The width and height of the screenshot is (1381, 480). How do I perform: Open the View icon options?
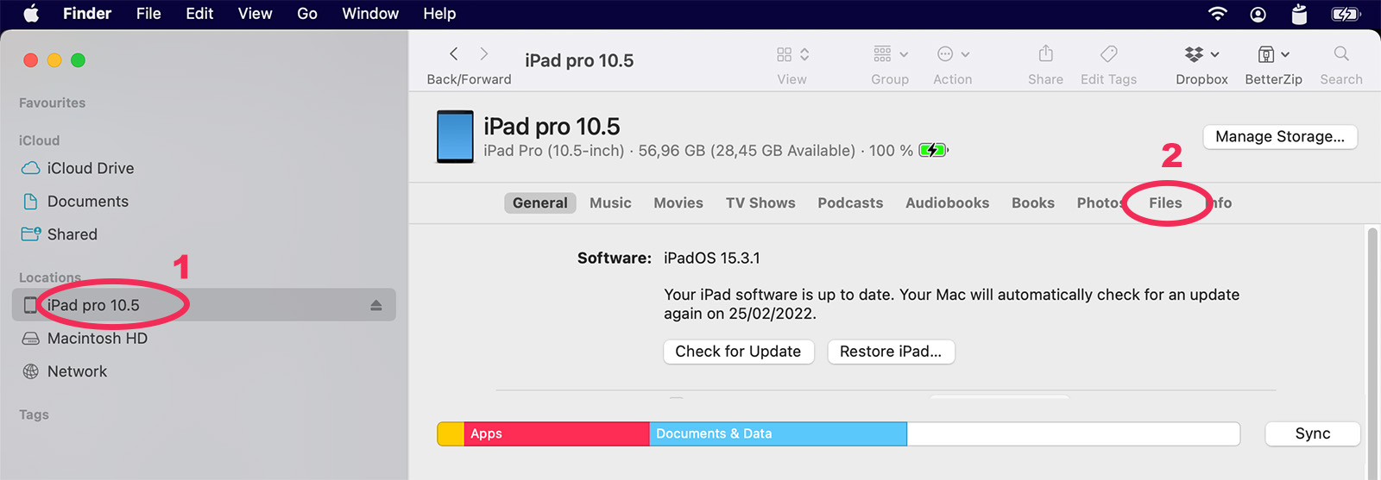pos(792,54)
